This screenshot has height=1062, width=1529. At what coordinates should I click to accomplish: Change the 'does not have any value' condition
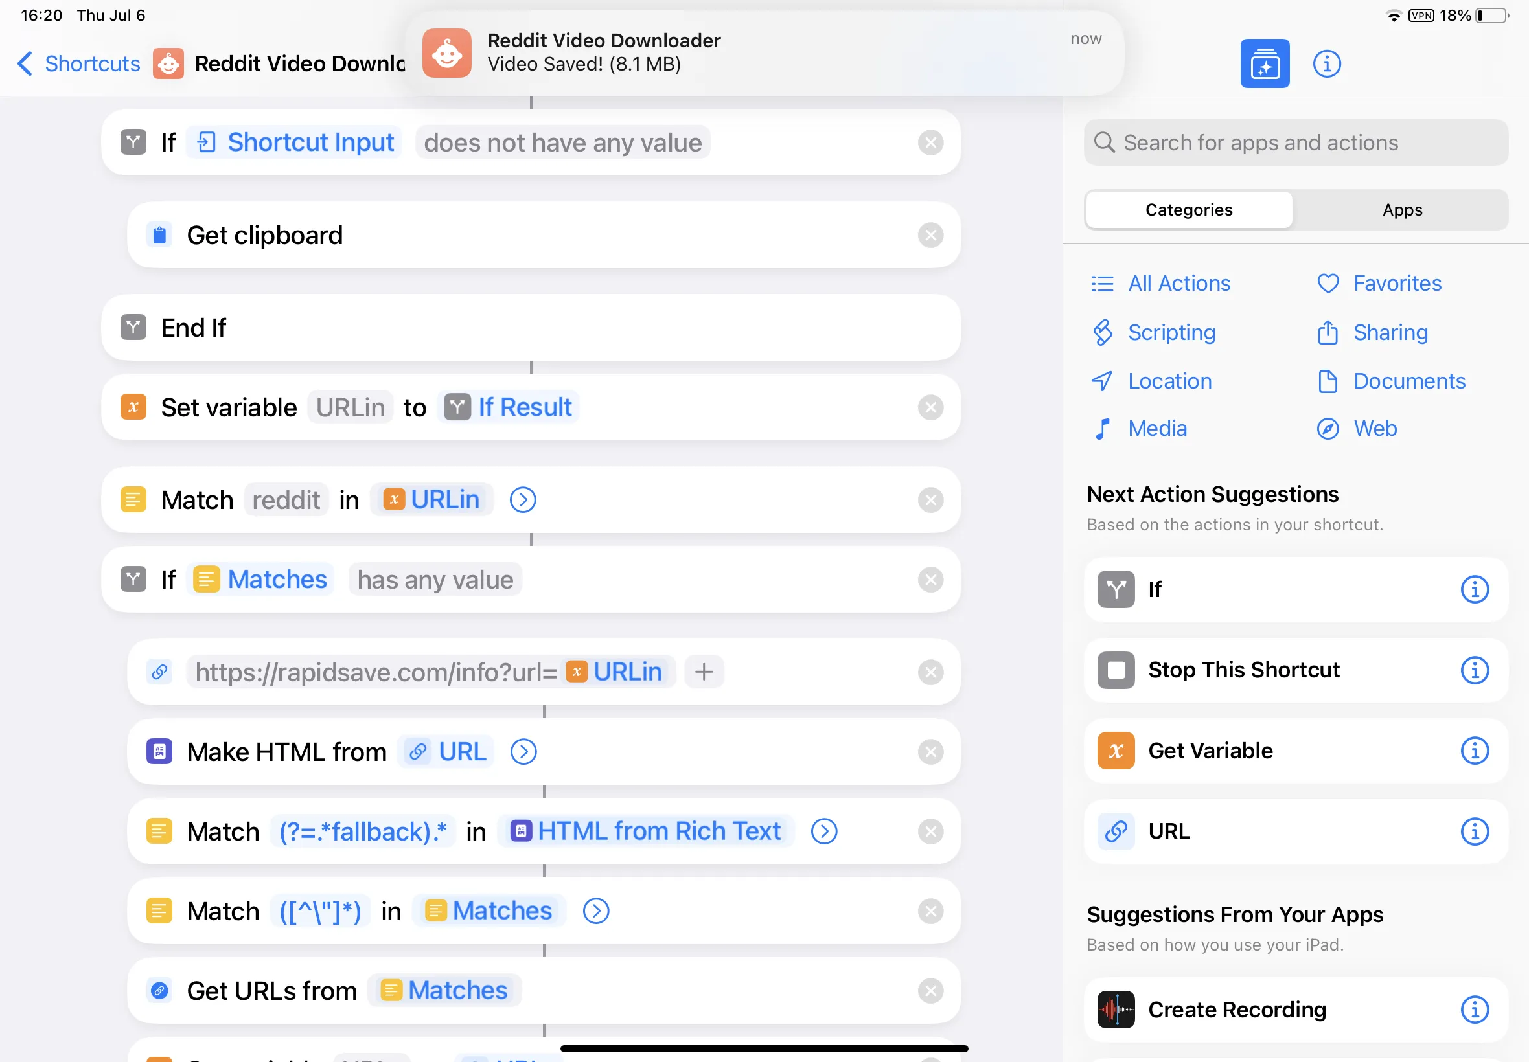pos(562,142)
